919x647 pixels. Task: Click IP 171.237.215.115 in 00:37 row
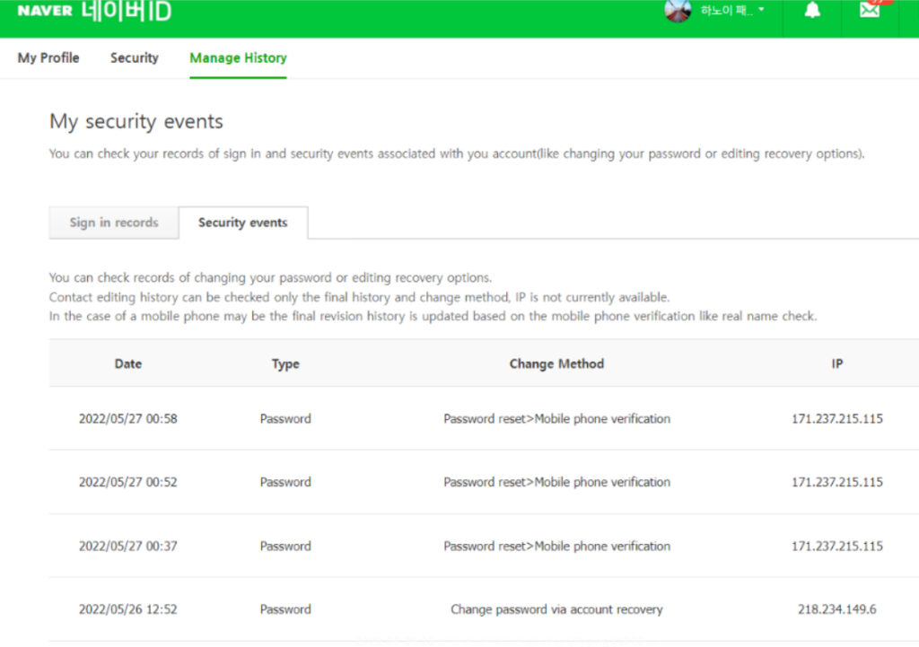[837, 546]
